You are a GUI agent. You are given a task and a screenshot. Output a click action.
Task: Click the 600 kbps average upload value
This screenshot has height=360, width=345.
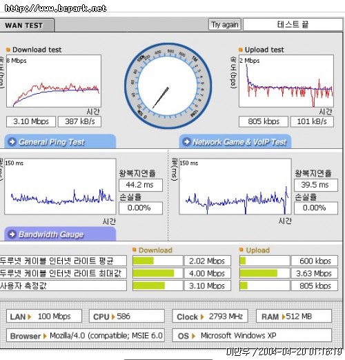tap(315, 261)
